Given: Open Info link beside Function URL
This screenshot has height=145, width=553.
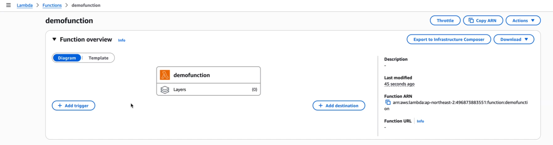Looking at the screenshot, I should (x=420, y=121).
